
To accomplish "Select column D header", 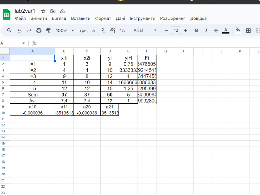I will click(110, 51).
